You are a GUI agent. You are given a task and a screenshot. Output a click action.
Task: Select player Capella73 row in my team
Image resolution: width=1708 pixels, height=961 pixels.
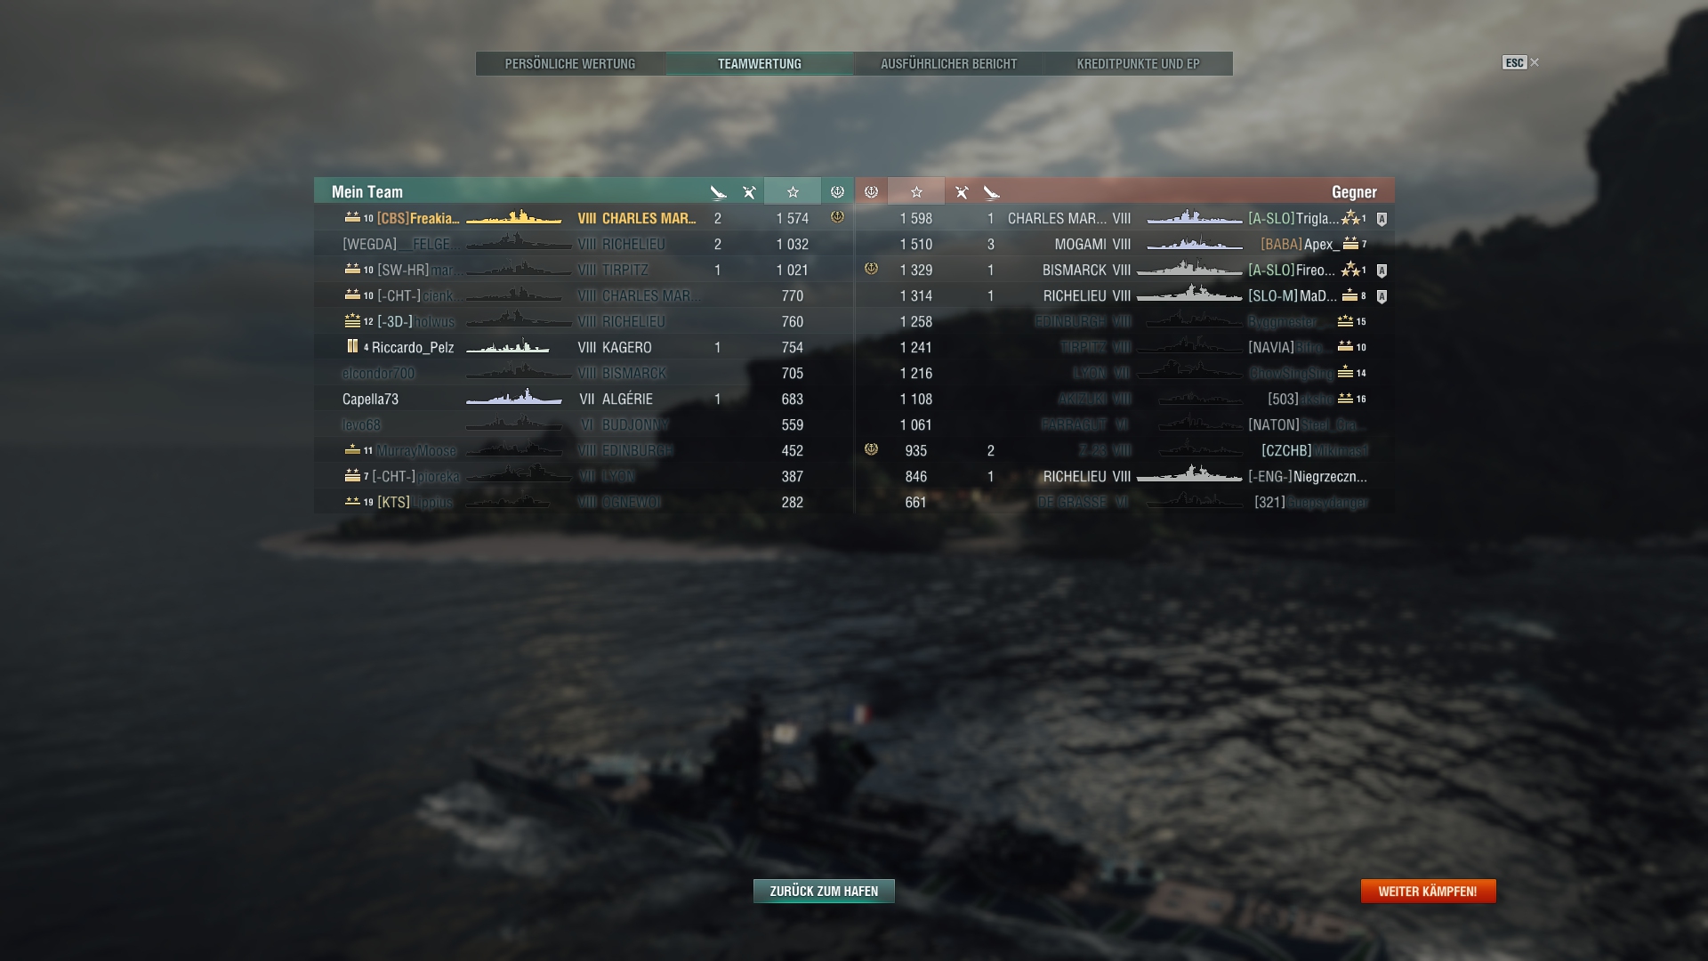584,399
